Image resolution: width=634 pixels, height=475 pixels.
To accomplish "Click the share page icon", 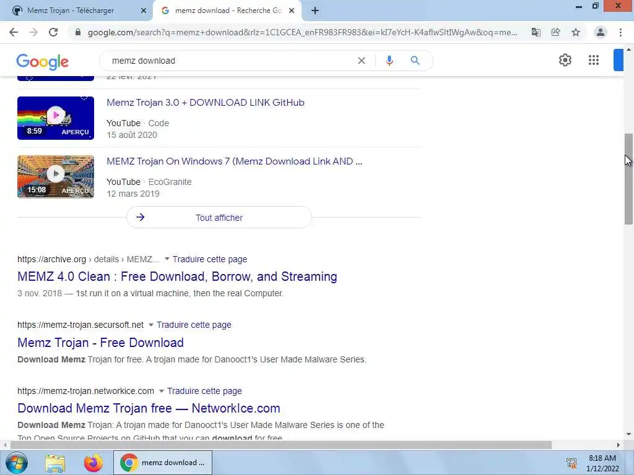I will [556, 32].
